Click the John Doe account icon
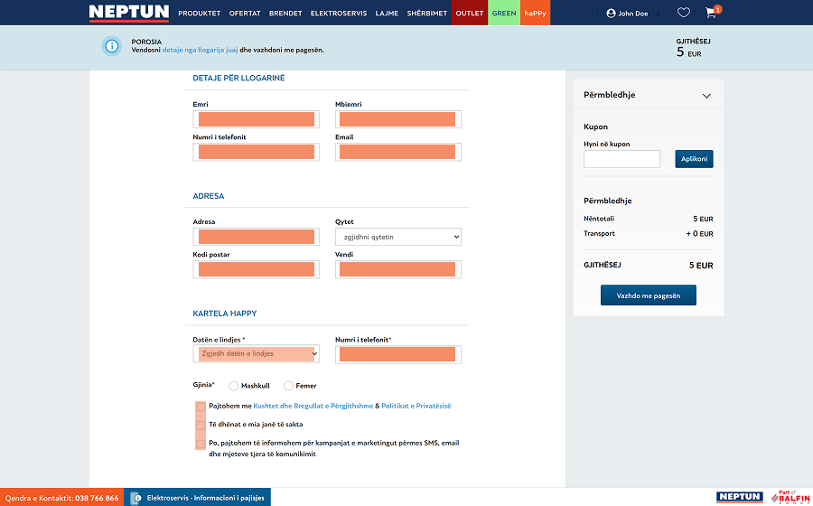813x506 pixels. (x=612, y=14)
